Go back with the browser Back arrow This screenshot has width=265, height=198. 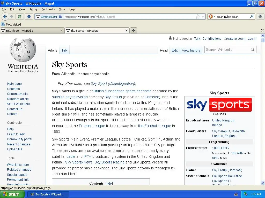tap(5, 16)
